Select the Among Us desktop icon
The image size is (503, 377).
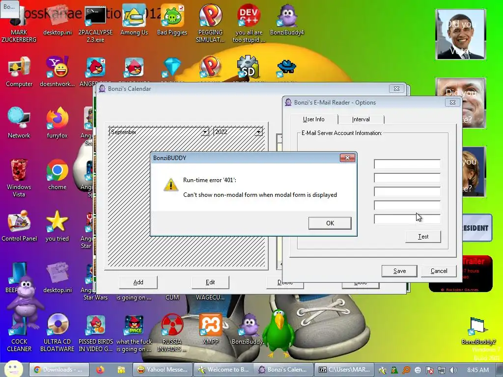(x=134, y=21)
